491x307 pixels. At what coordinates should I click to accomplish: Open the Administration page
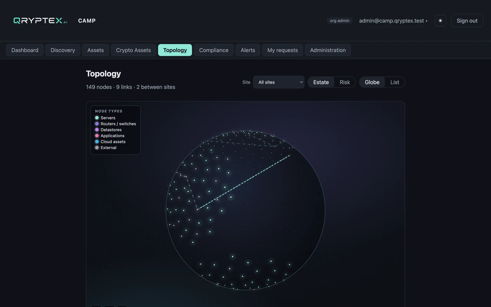pyautogui.click(x=328, y=50)
